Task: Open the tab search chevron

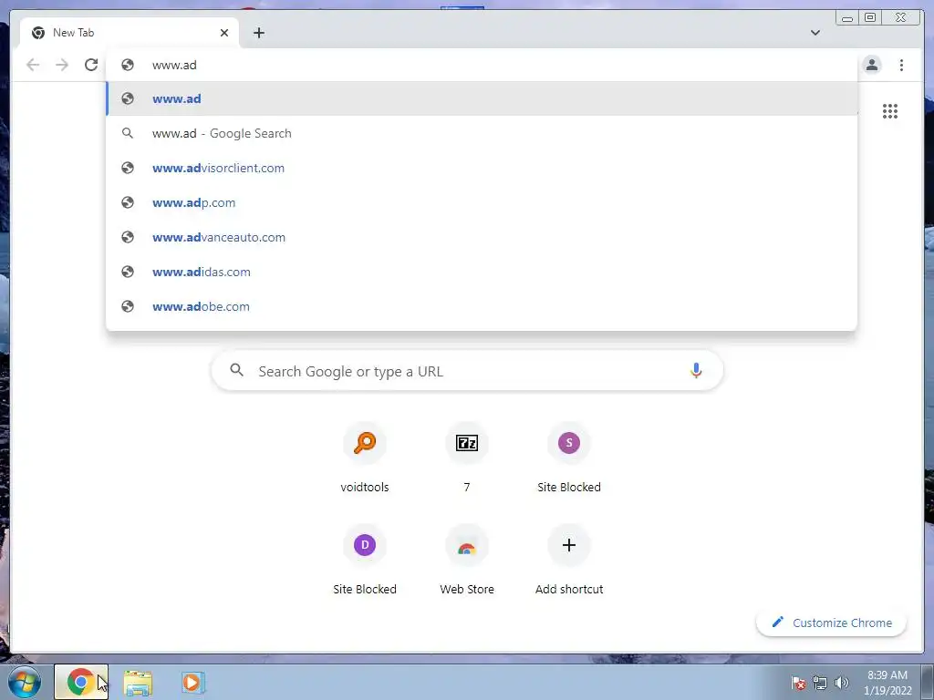Action: coord(815,33)
